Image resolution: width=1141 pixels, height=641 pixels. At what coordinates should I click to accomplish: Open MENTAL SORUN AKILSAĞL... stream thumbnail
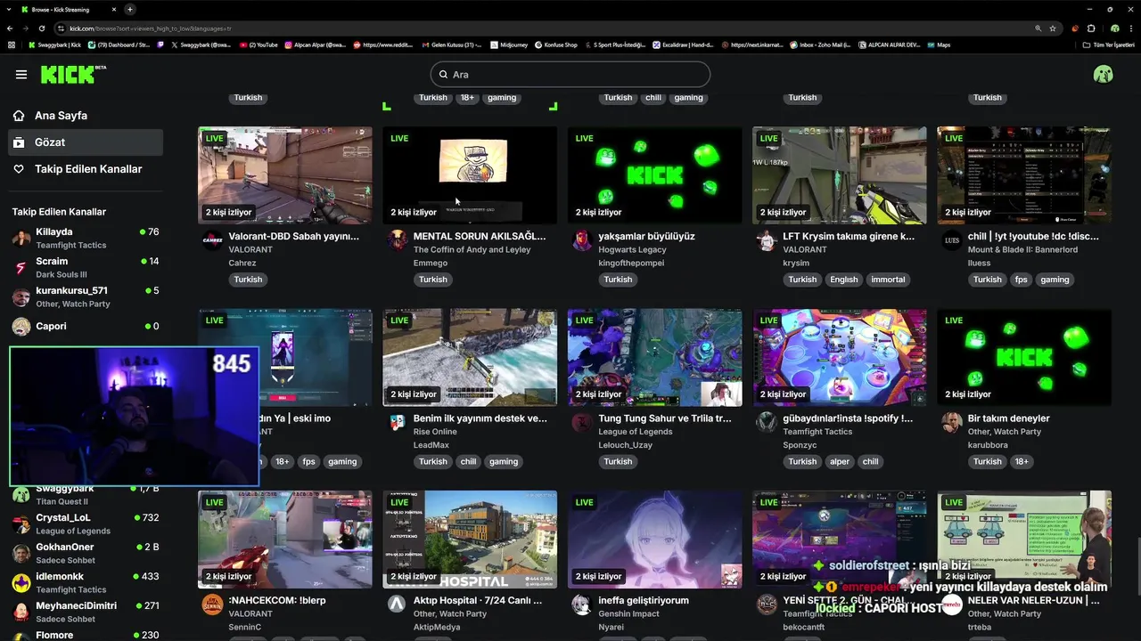[x=470, y=174]
